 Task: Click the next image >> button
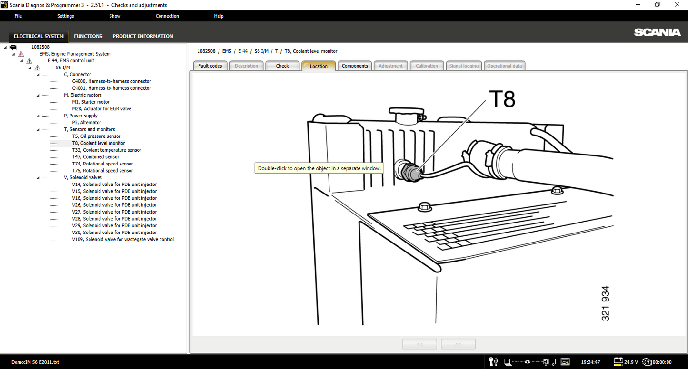(458, 344)
